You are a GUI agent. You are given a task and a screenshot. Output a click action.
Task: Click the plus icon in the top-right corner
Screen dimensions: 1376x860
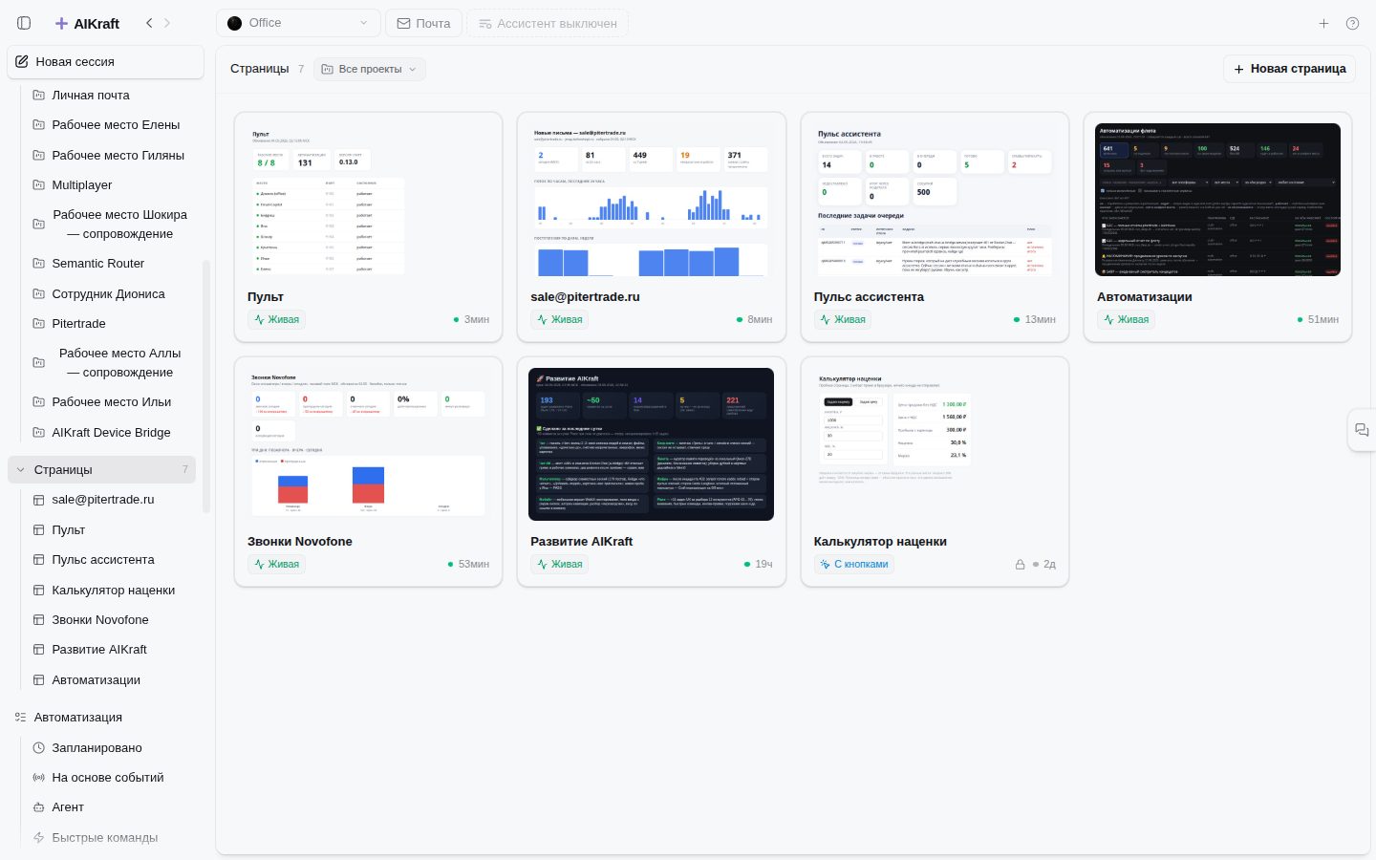tap(1323, 23)
